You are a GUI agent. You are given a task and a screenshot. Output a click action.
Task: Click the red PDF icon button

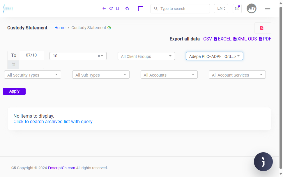click(263, 28)
